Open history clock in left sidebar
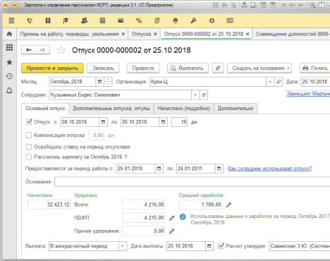Viewport: 330px width, 261px height. point(9,76)
